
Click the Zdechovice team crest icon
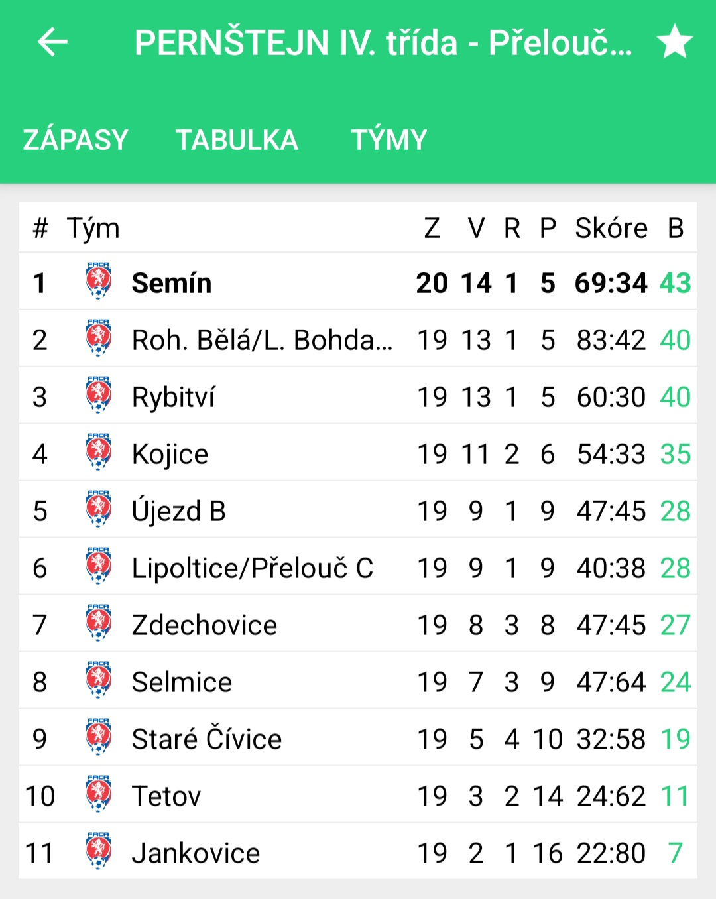pyautogui.click(x=99, y=623)
